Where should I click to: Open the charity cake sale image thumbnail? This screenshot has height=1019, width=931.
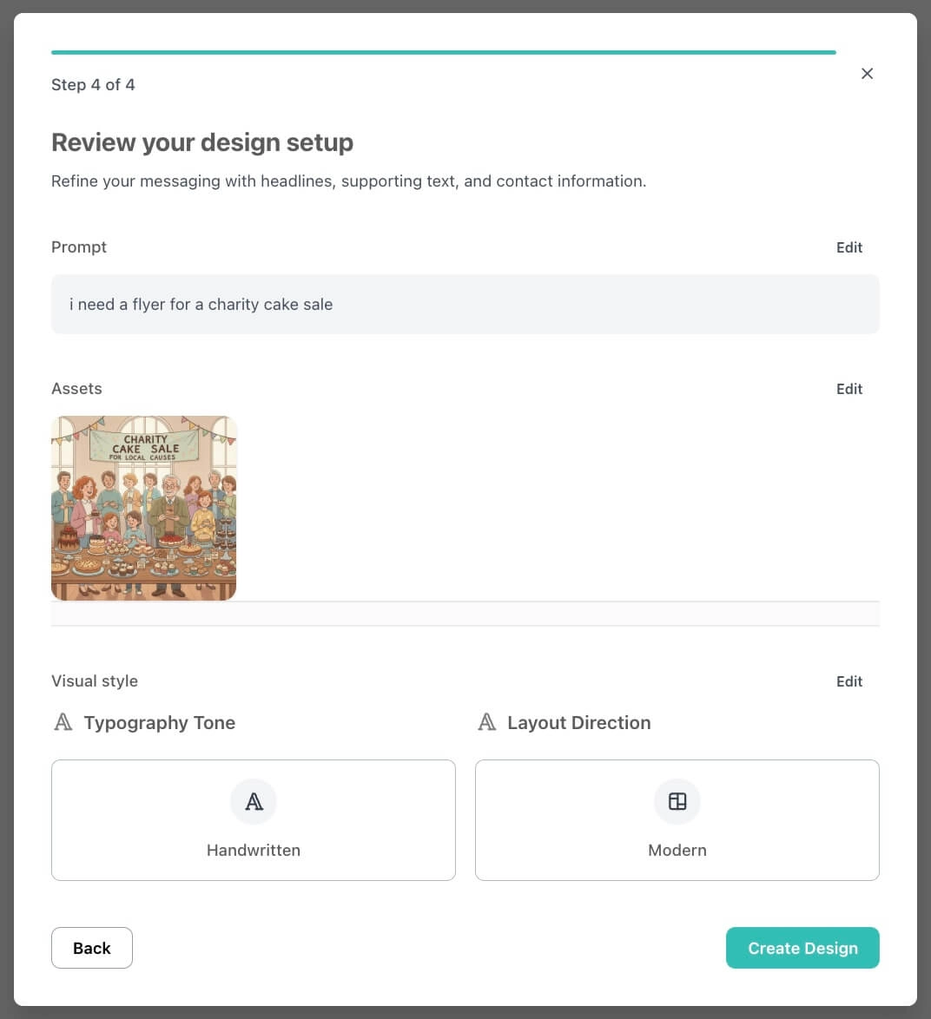143,509
